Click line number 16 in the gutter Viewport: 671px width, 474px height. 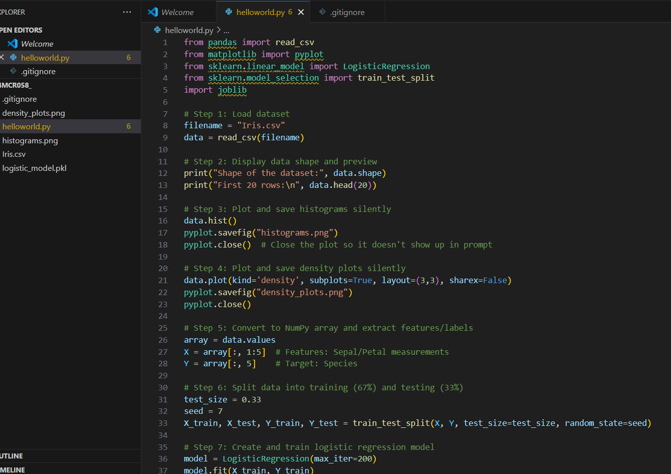[163, 221]
